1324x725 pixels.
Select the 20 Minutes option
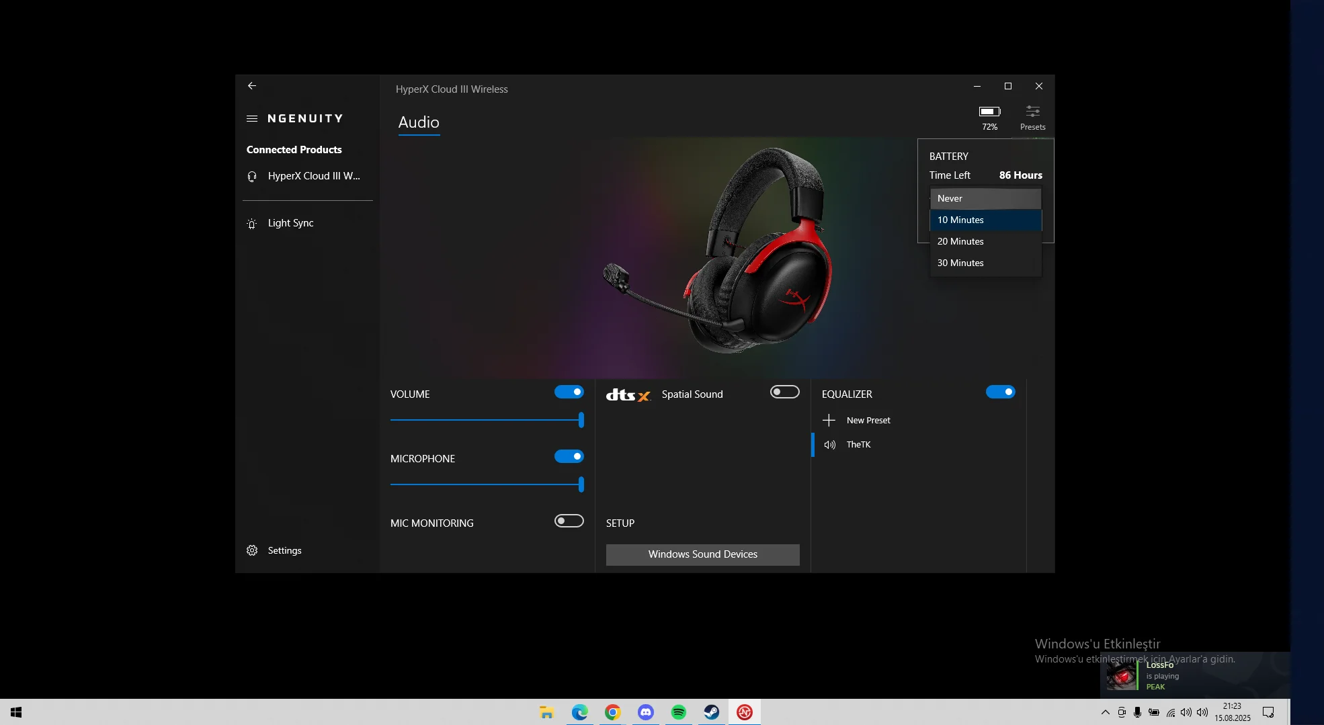985,241
